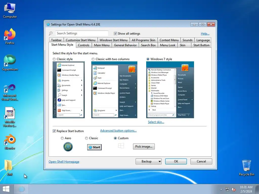259x194 pixels.
Task: Open the Select skin link
Action: pyautogui.click(x=156, y=122)
